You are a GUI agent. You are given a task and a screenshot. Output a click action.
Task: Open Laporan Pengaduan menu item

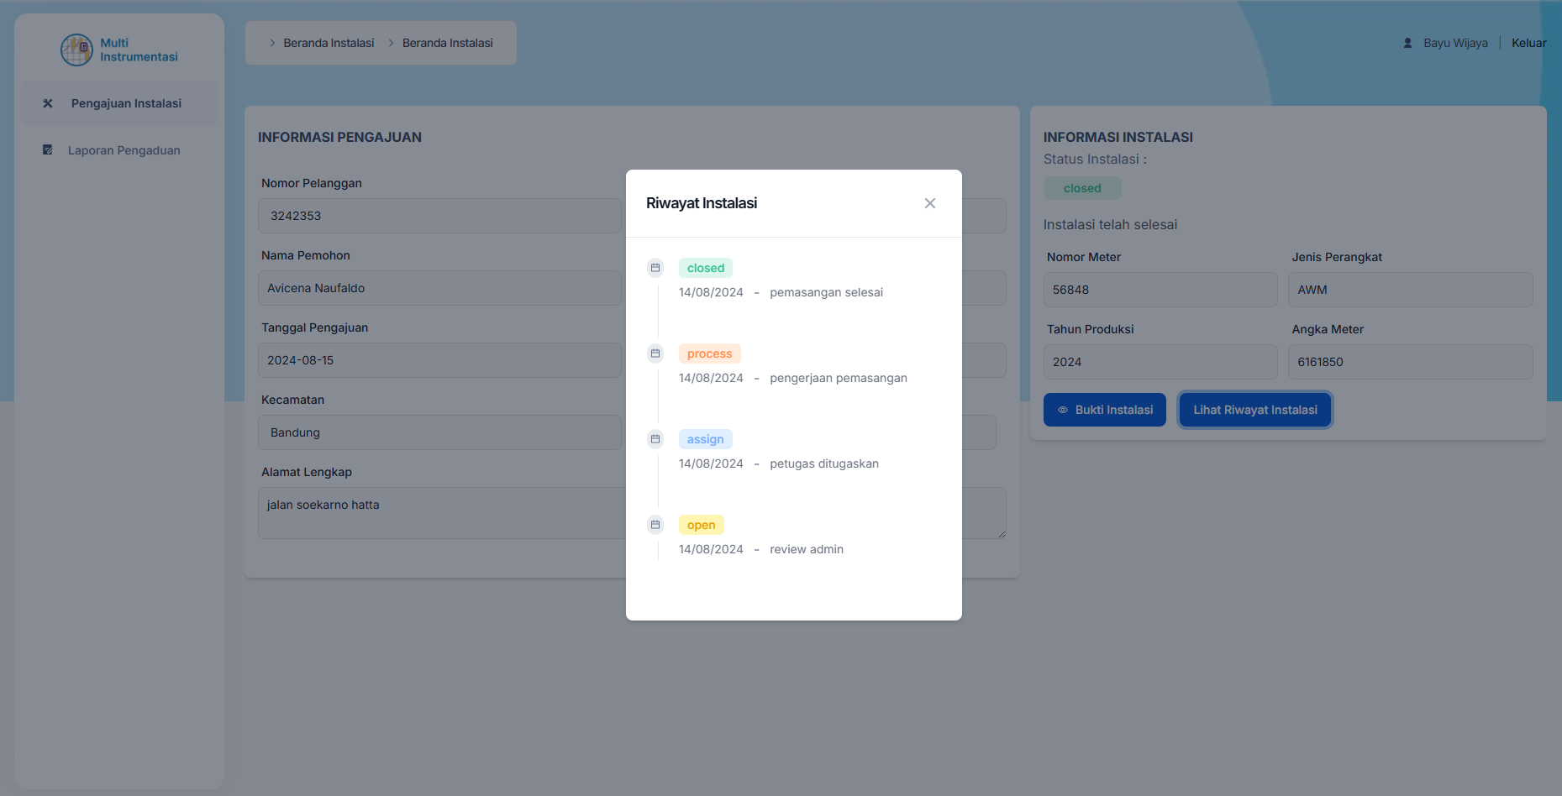pos(124,150)
